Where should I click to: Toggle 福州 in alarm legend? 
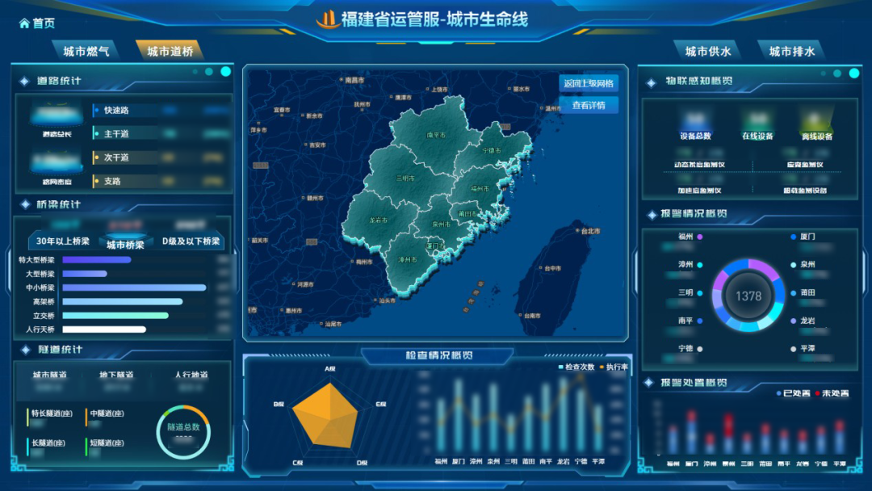[x=690, y=237]
